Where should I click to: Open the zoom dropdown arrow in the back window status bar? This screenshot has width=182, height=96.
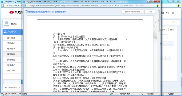coord(177,94)
